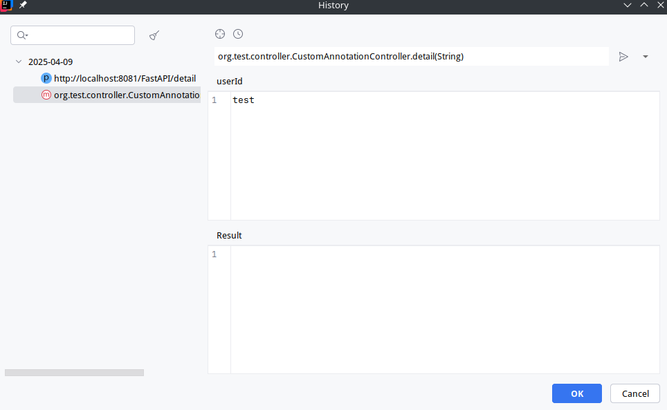Viewport: 667px width, 410px height.
Task: Open the dropdown arrow next to send
Action: click(646, 57)
